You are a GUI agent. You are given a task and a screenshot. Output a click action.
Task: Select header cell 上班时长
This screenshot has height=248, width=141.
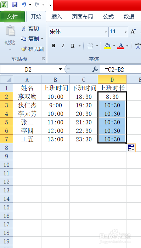click(112, 88)
